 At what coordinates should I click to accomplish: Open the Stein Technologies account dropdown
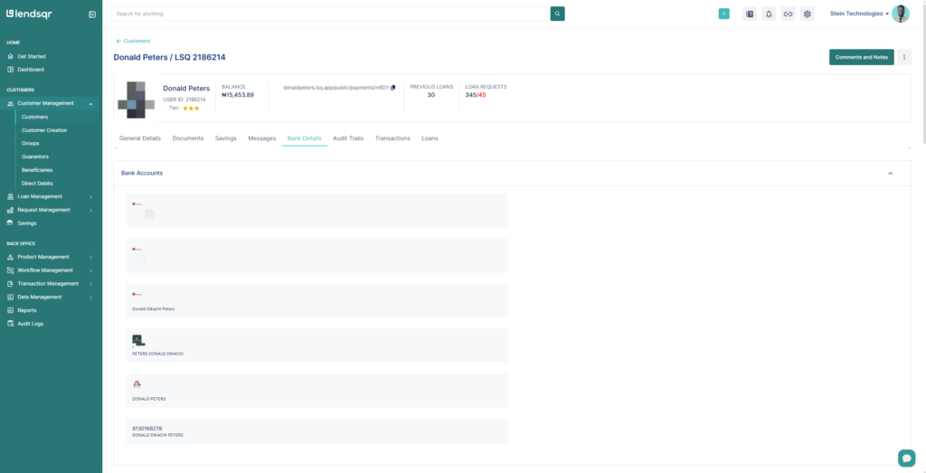pos(859,14)
